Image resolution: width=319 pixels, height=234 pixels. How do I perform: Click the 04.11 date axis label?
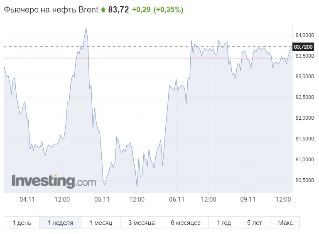27,199
